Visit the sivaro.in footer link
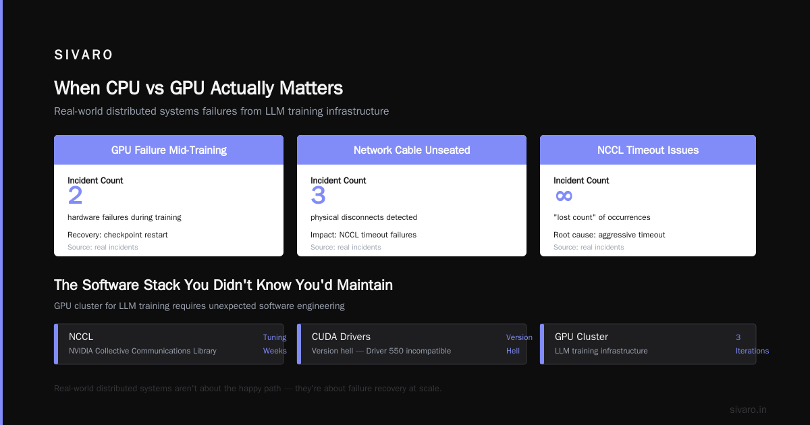810x425 pixels. (748, 409)
